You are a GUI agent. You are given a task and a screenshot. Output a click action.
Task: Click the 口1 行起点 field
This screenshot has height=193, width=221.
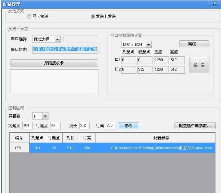point(145,60)
